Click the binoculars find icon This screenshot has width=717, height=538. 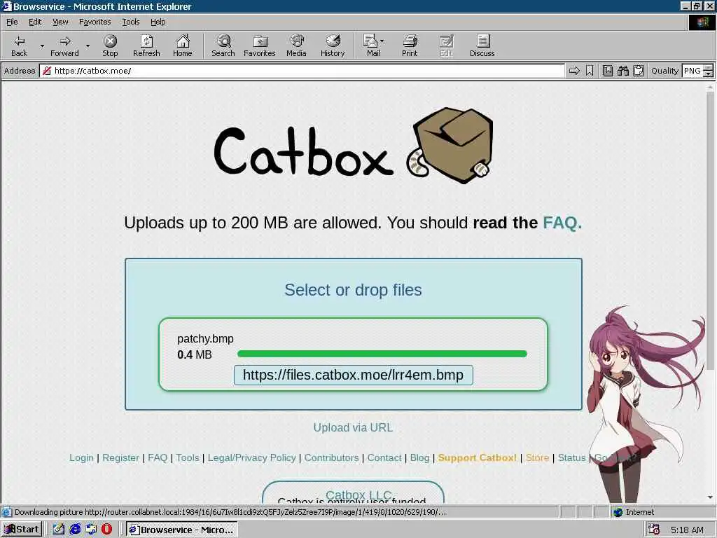pos(622,71)
